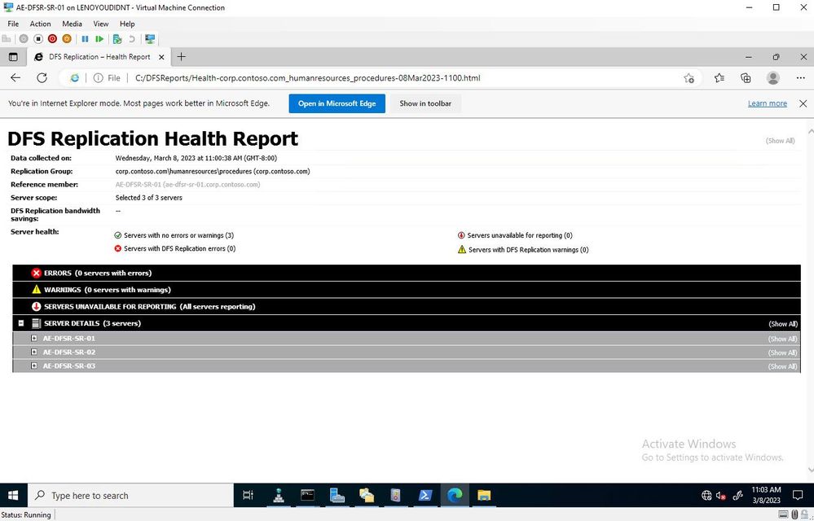Click 'Servers unavailable for reporting (0)' text

tap(520, 235)
